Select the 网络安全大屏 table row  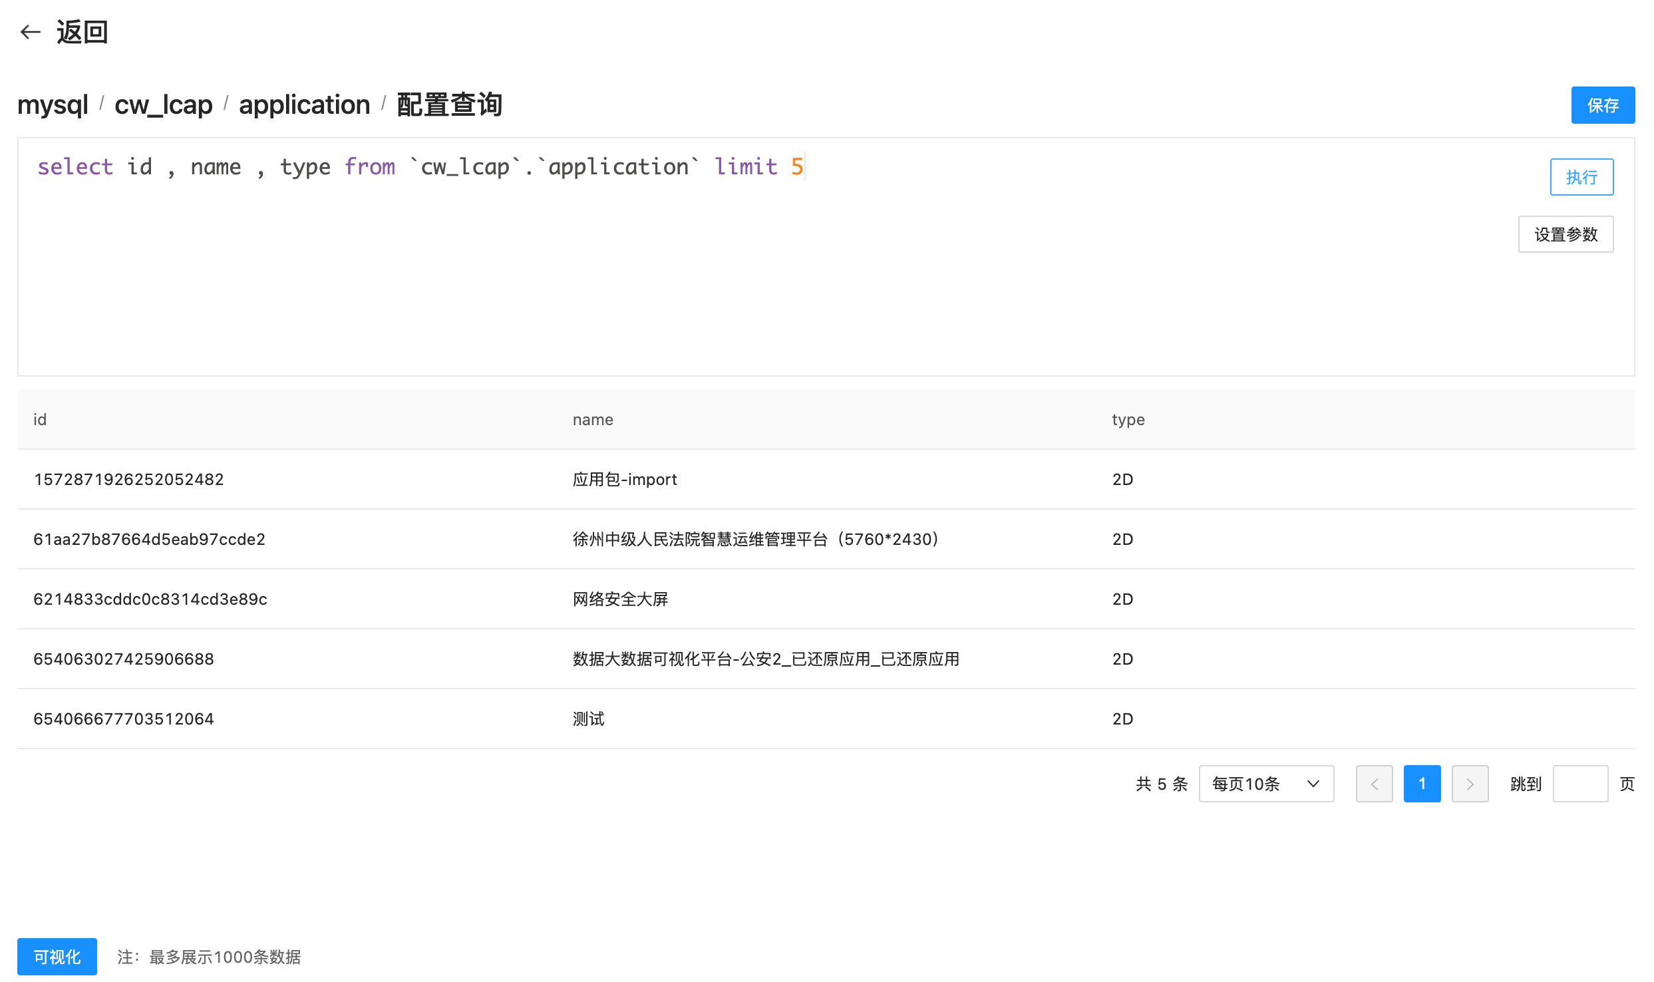coord(620,599)
